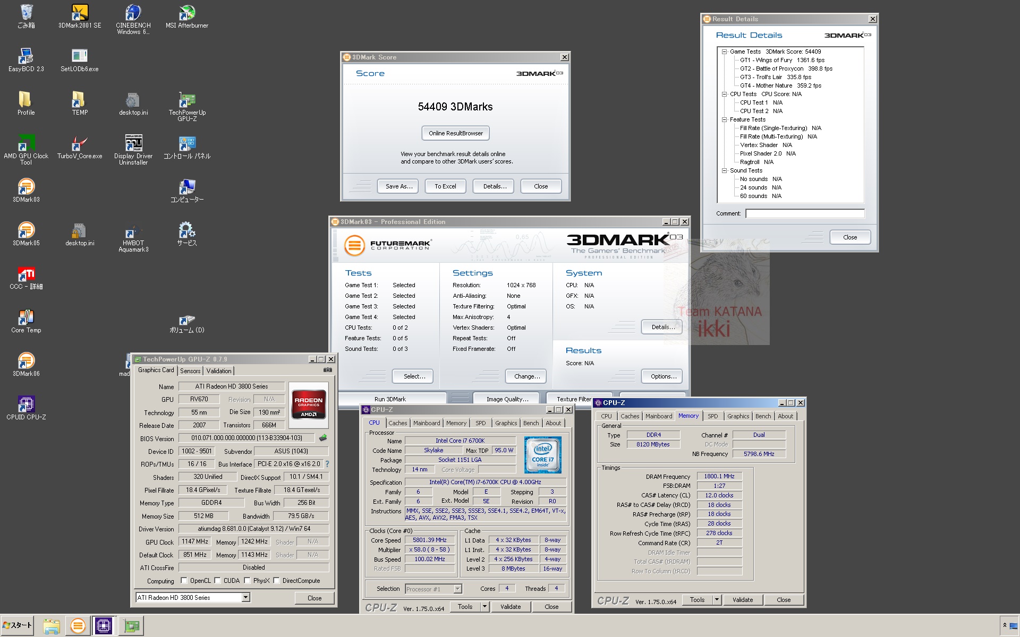Open Processor #1 selection dropdown in CPU-Z
1020x637 pixels.
(x=457, y=589)
